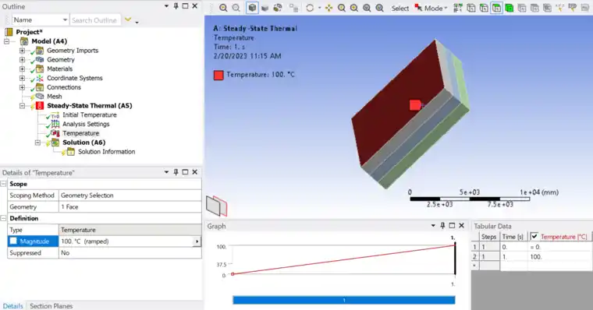Select Project in the outline tree

click(29, 32)
